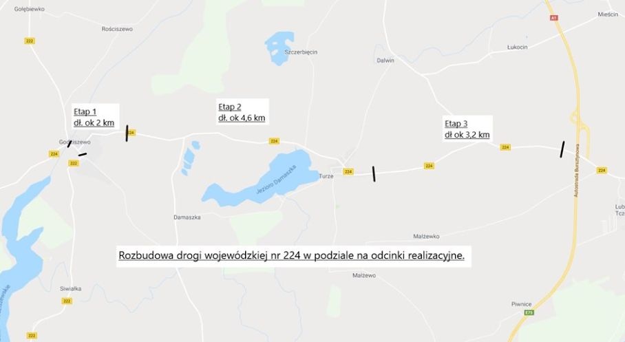Click the green E75 badge near Piwnice
This screenshot has width=625, height=342.
[529, 312]
